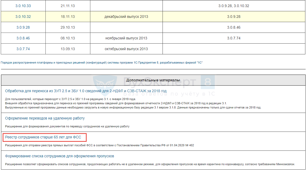This screenshot has width=308, height=172.
Task: Click update-from cell in the 3.0.8.46 row
Action: [x=233, y=38]
